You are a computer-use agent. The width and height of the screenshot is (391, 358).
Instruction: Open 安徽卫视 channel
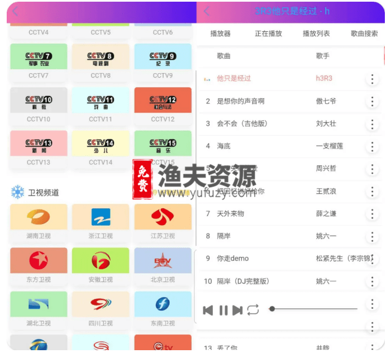pyautogui.click(x=101, y=266)
